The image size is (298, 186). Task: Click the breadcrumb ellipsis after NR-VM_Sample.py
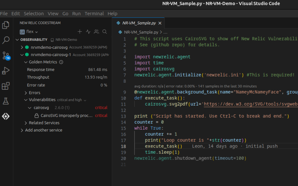click(x=165, y=32)
